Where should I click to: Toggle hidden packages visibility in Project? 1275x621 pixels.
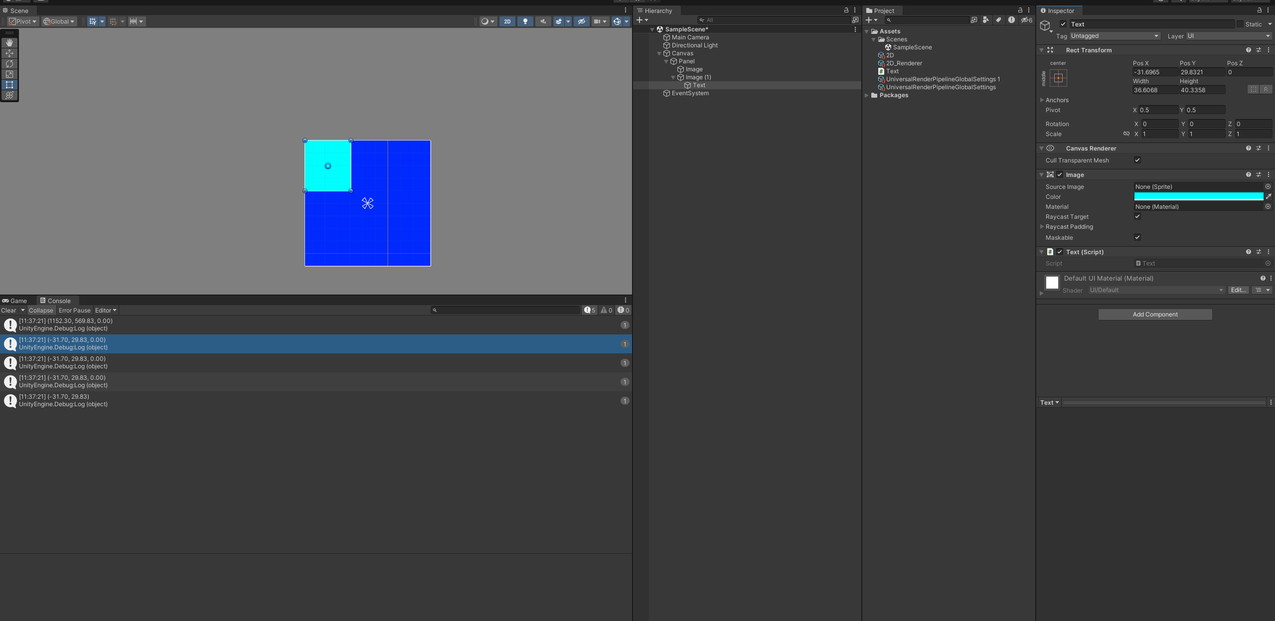(1026, 20)
